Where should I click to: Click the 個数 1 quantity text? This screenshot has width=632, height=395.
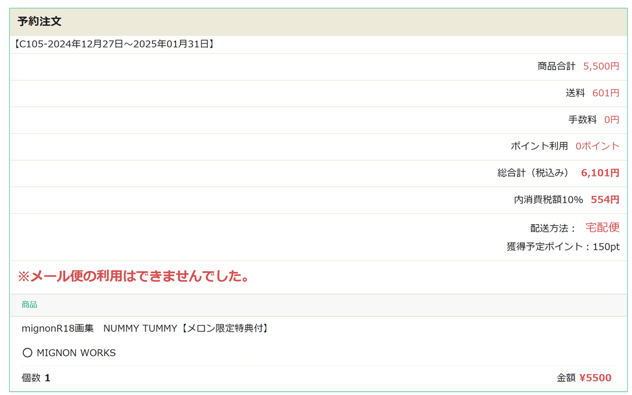pyautogui.click(x=36, y=378)
